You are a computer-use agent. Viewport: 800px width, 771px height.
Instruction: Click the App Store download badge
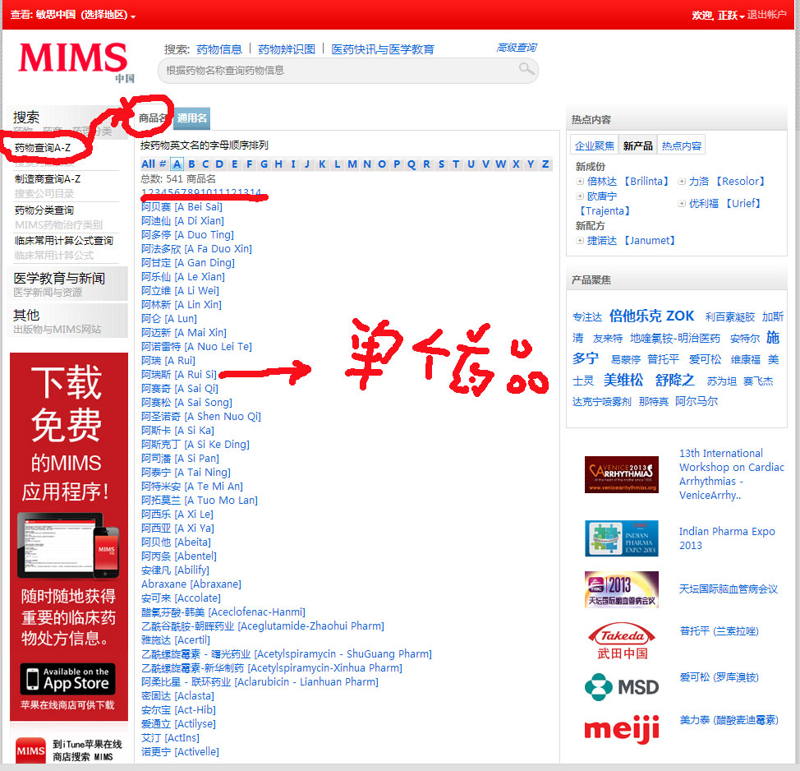68,679
